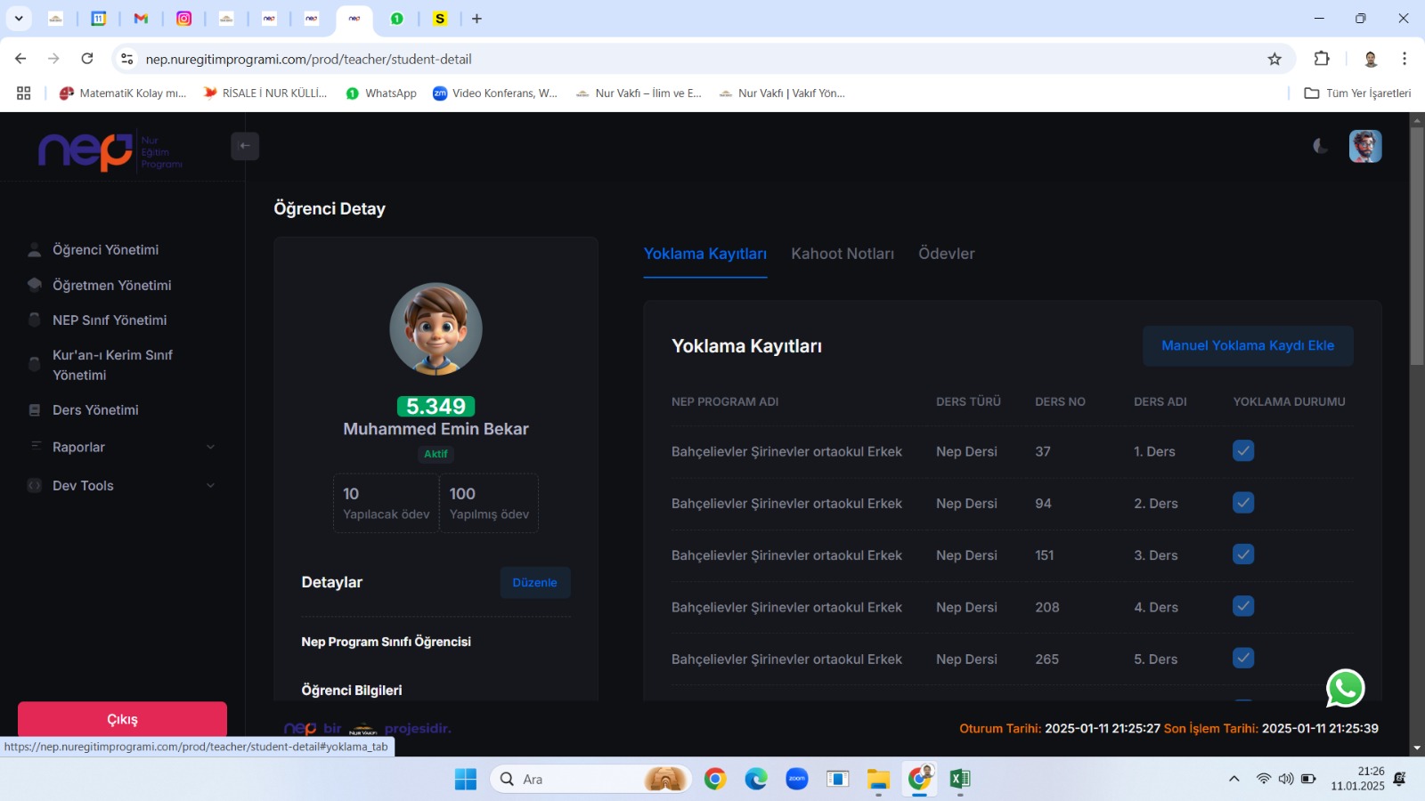This screenshot has height=801, width=1425.
Task: Click the address bar URL
Action: 308,59
